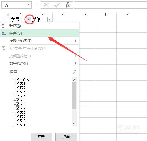Click the 搜索 search input field
Viewport: 147px width, 141px height.
pos(43,72)
